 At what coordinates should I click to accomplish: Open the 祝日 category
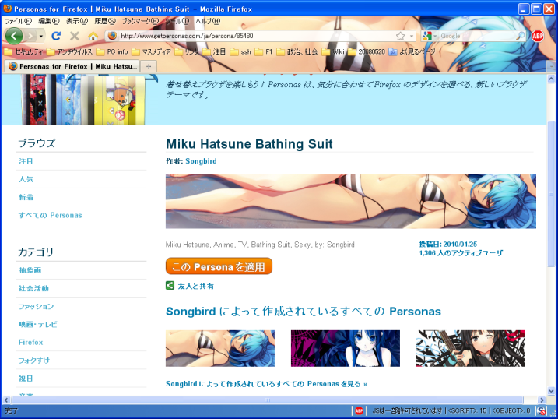point(26,379)
